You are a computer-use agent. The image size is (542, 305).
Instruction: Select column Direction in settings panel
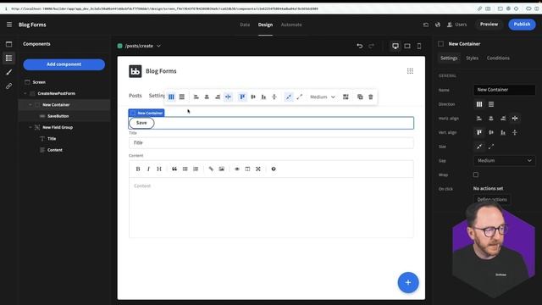(x=479, y=104)
